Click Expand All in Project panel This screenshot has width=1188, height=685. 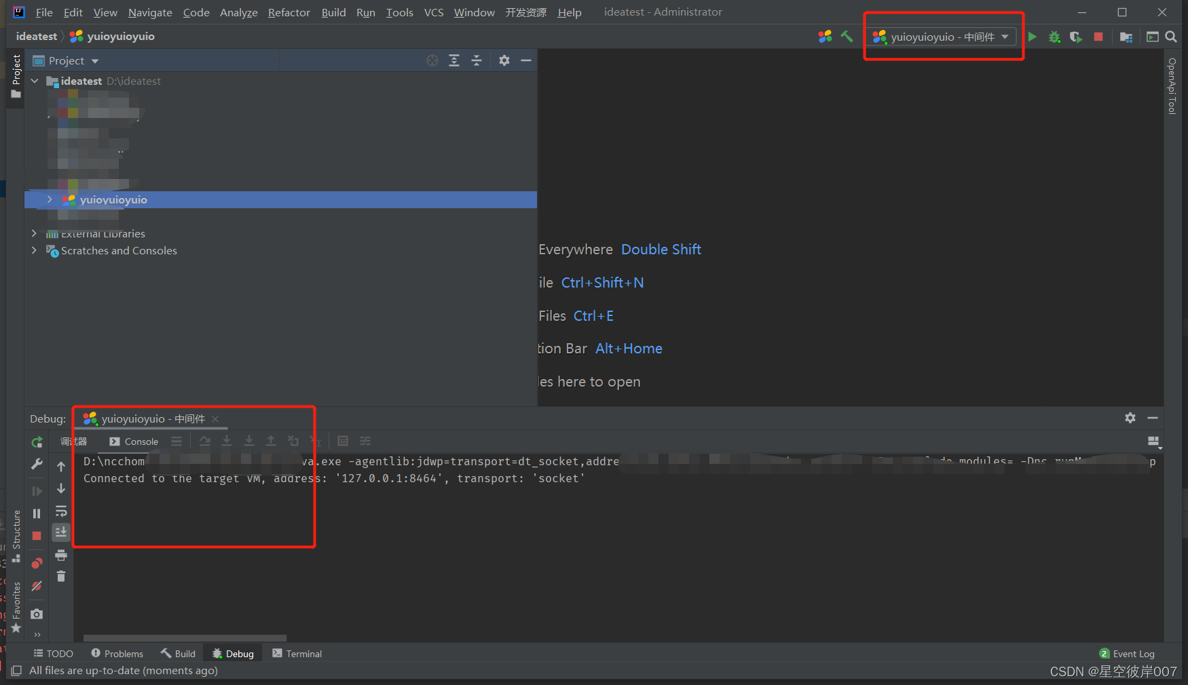click(454, 60)
